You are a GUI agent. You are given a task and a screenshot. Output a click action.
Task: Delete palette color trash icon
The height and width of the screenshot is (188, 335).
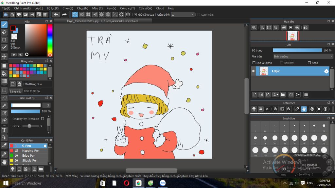19,84
